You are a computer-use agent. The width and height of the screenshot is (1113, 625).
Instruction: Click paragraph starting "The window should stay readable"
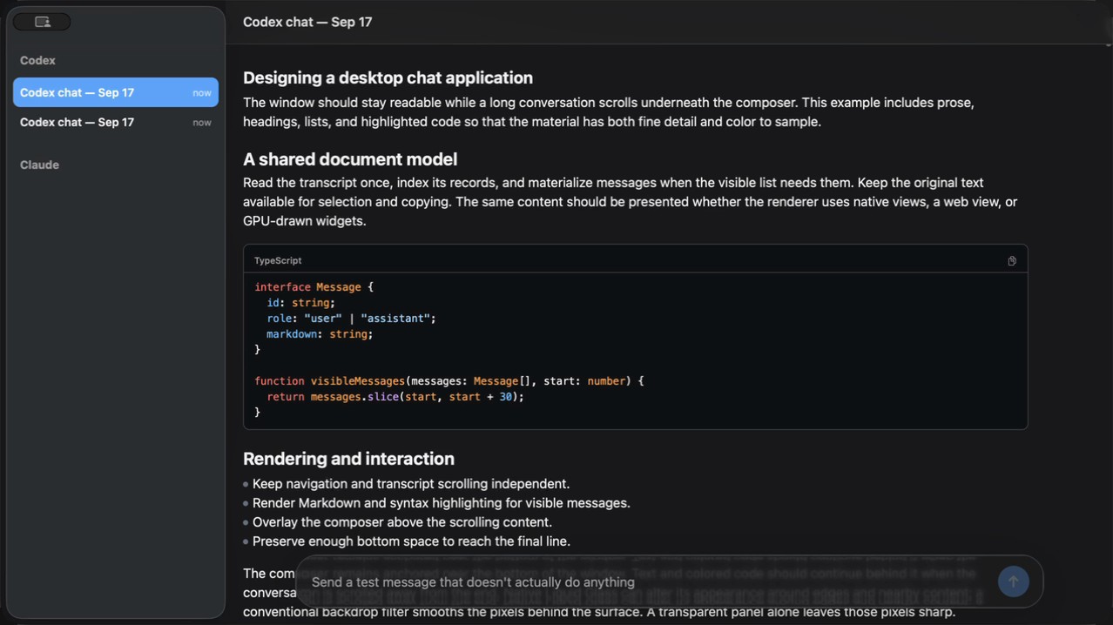pyautogui.click(x=609, y=112)
